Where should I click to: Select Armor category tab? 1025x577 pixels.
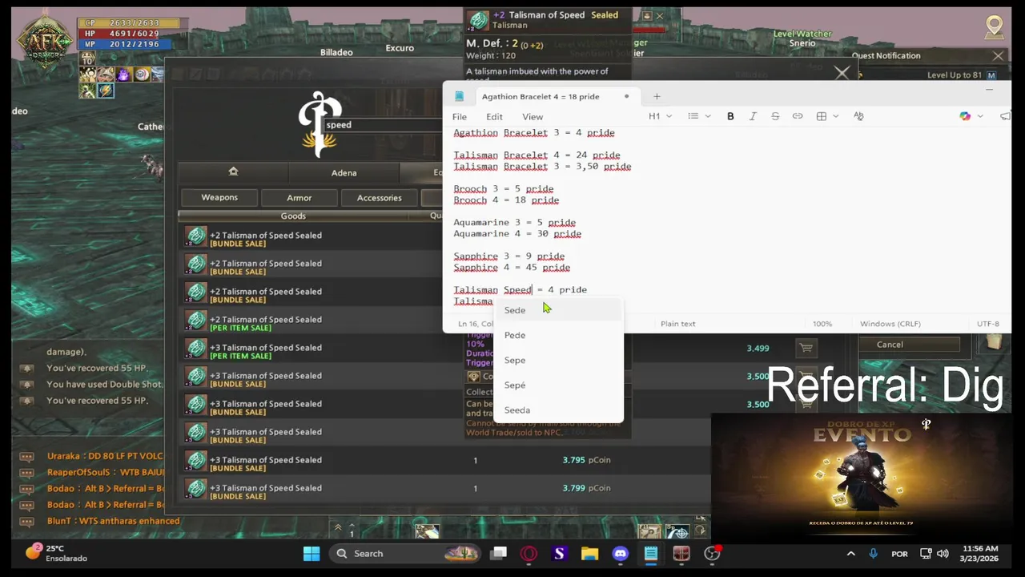299,197
